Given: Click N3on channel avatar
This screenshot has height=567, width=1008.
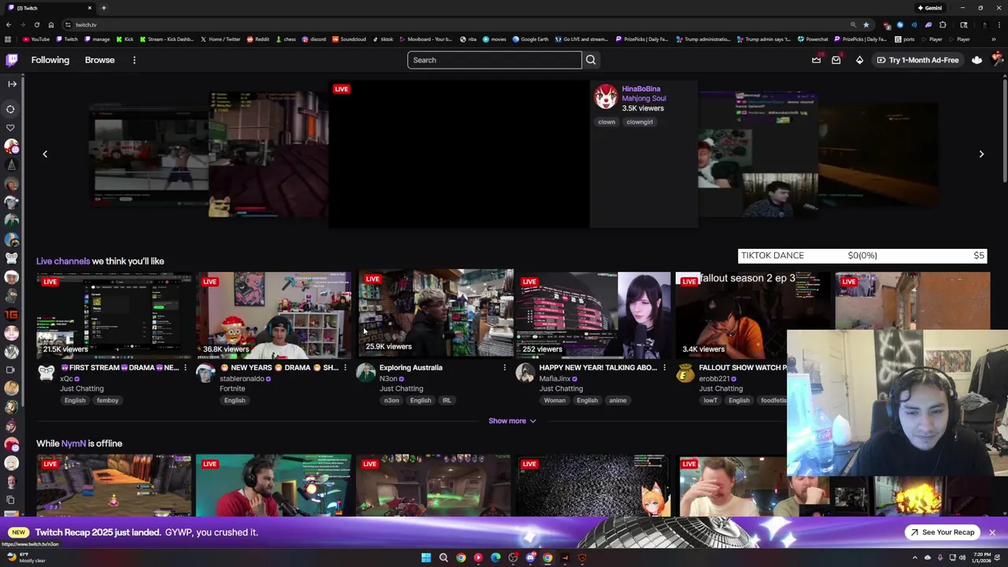Looking at the screenshot, I should tap(365, 373).
